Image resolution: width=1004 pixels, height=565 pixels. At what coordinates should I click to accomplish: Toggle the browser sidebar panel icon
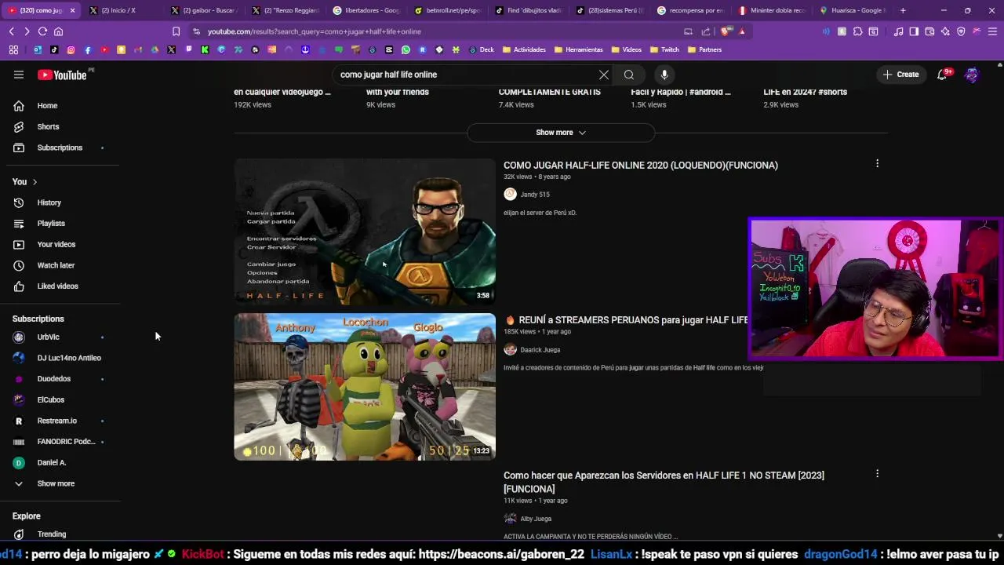tap(914, 31)
